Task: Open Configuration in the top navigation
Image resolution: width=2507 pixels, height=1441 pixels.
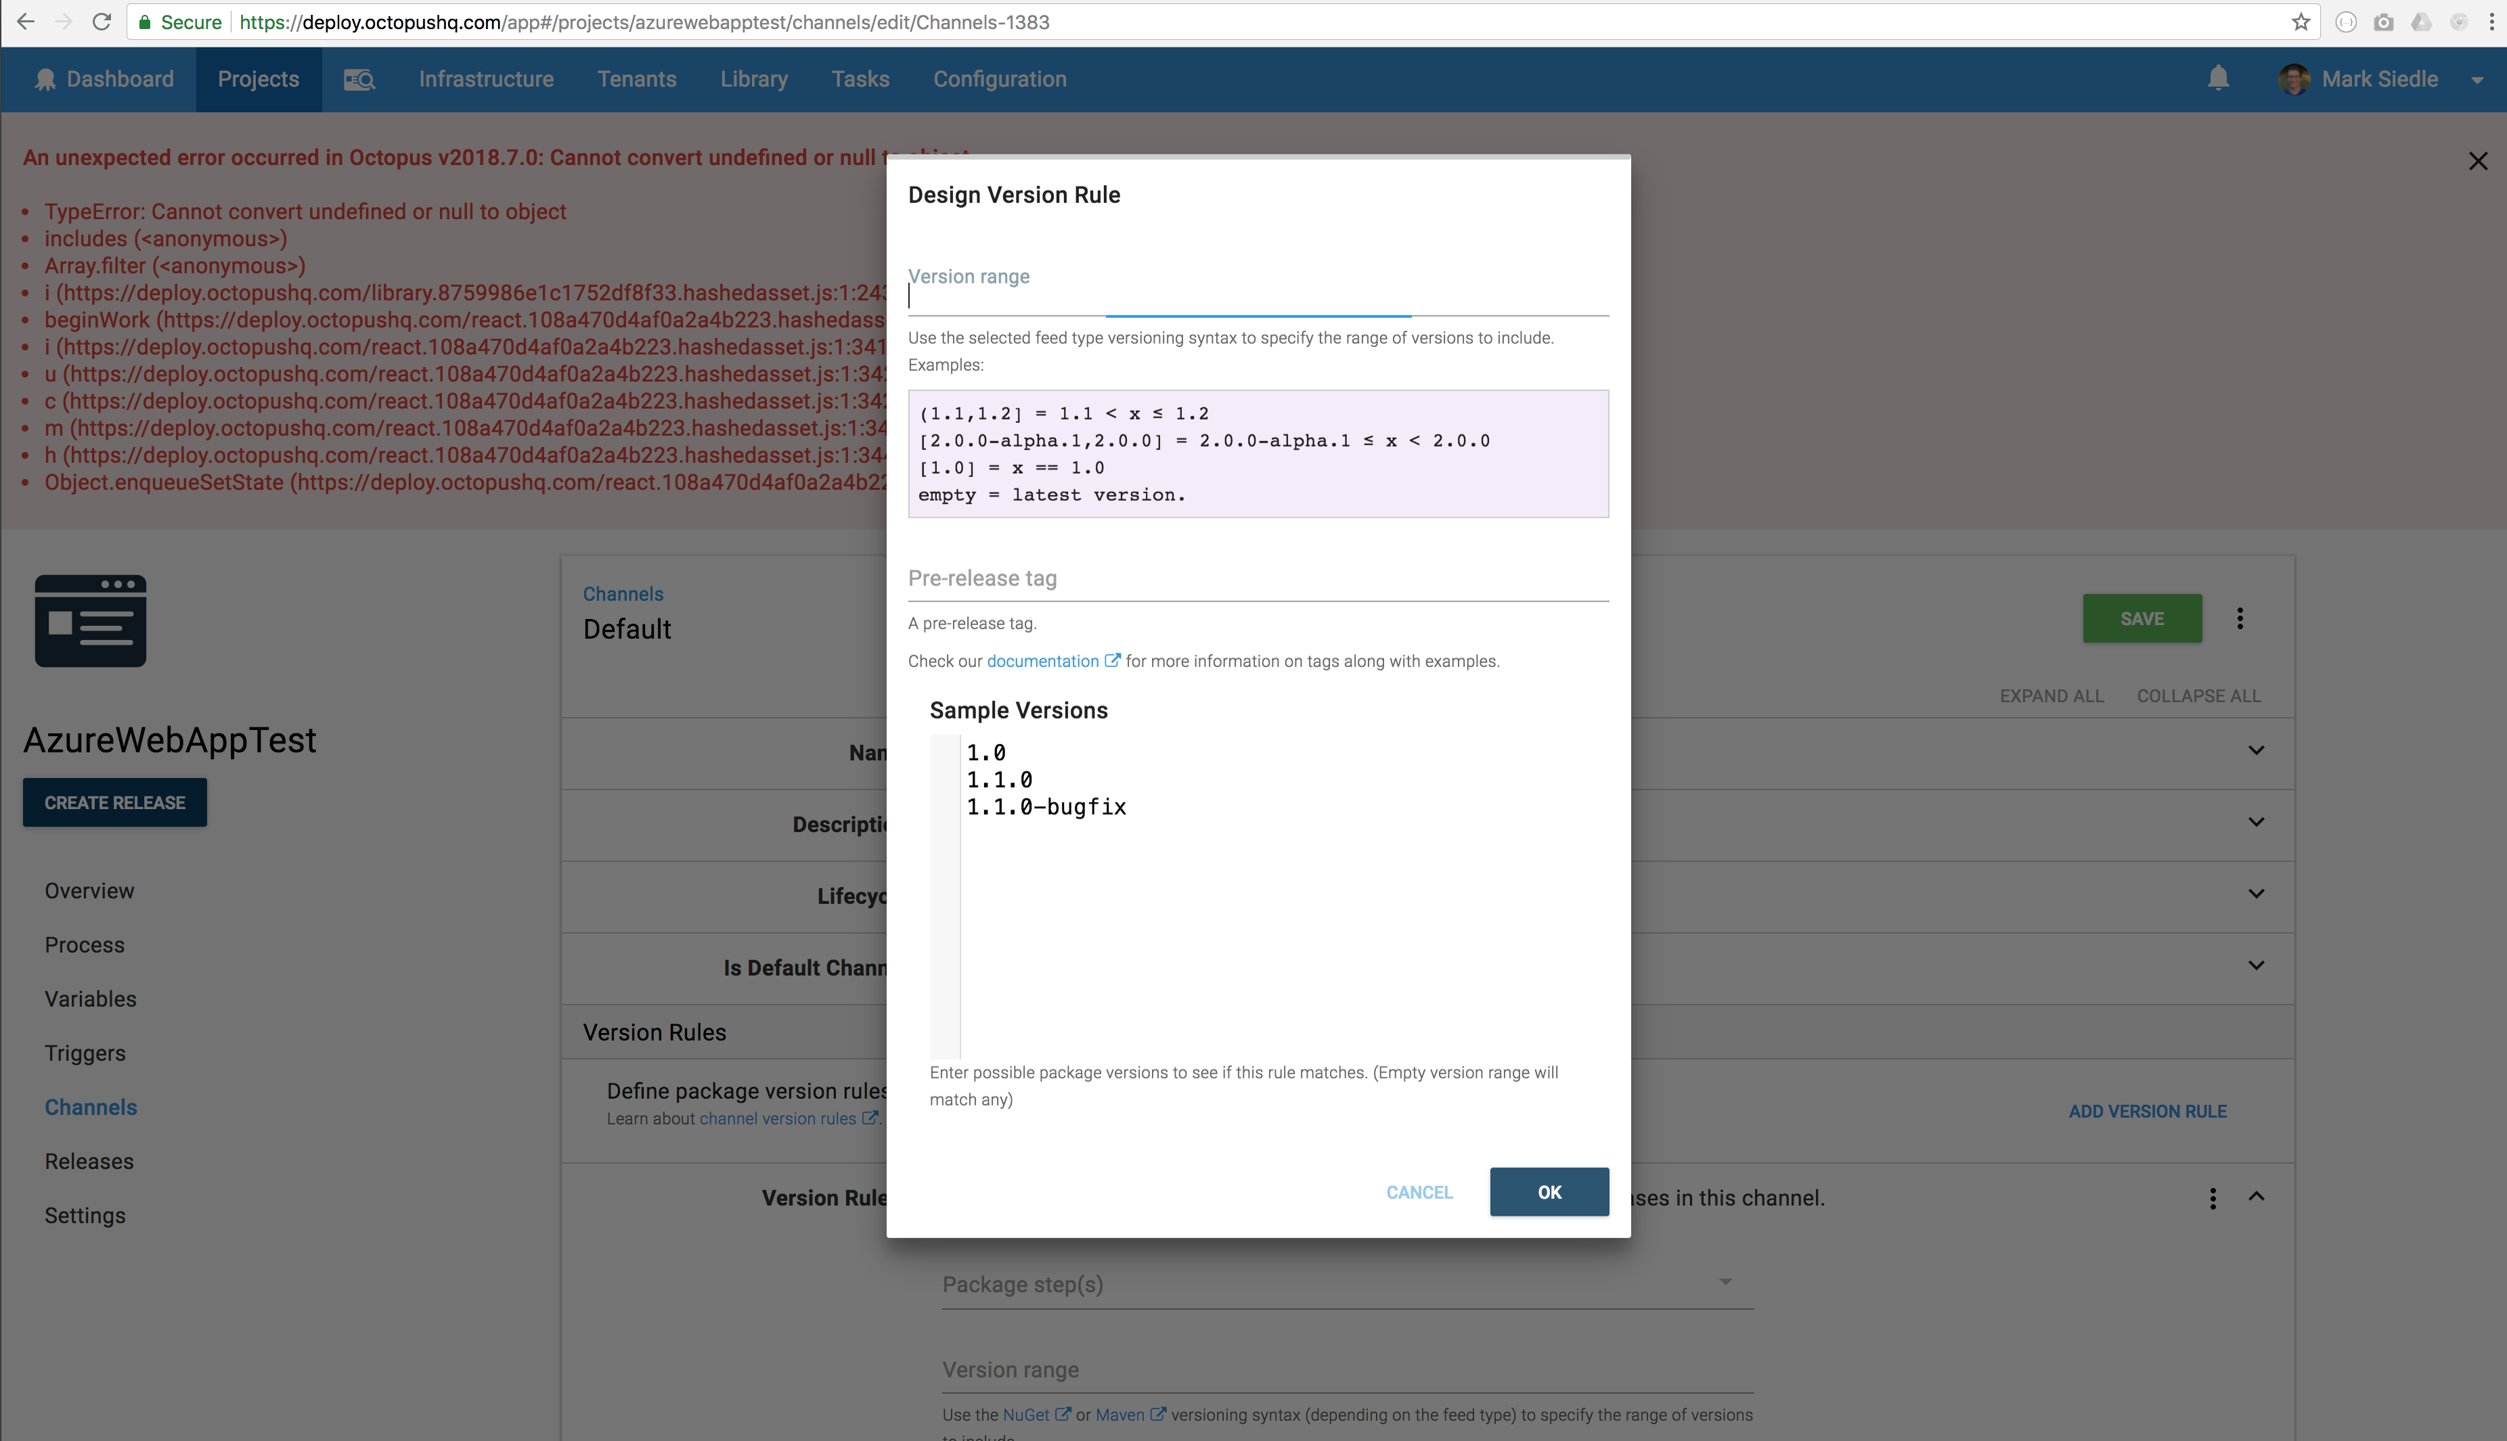Action: tap(1000, 79)
